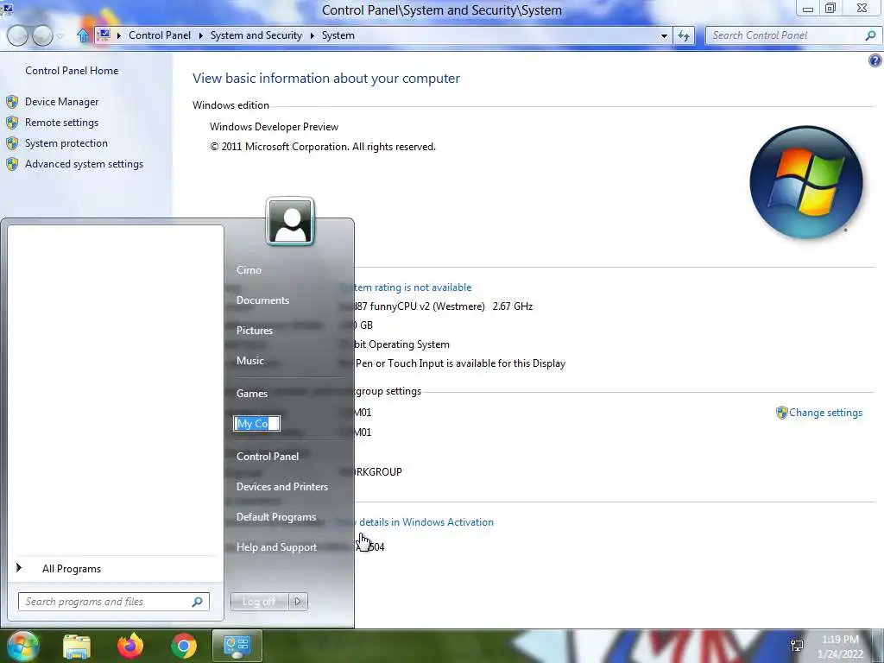Click the Back navigation button
This screenshot has height=663, width=884.
point(17,35)
